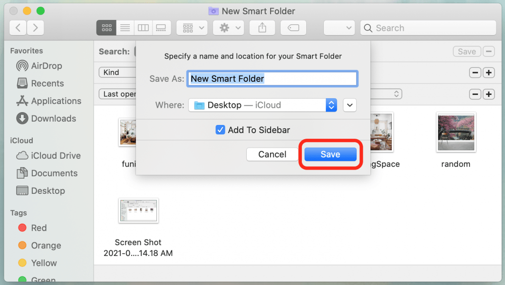Click the blue Save button

[330, 154]
